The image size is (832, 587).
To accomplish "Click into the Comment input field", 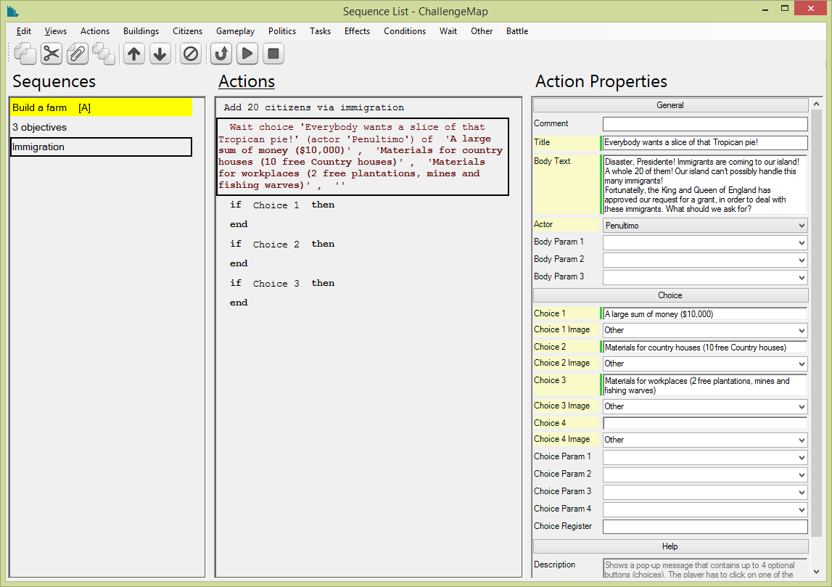I will coord(704,124).
